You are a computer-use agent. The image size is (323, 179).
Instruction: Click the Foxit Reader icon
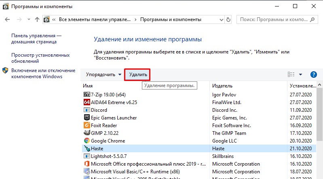click(x=87, y=125)
